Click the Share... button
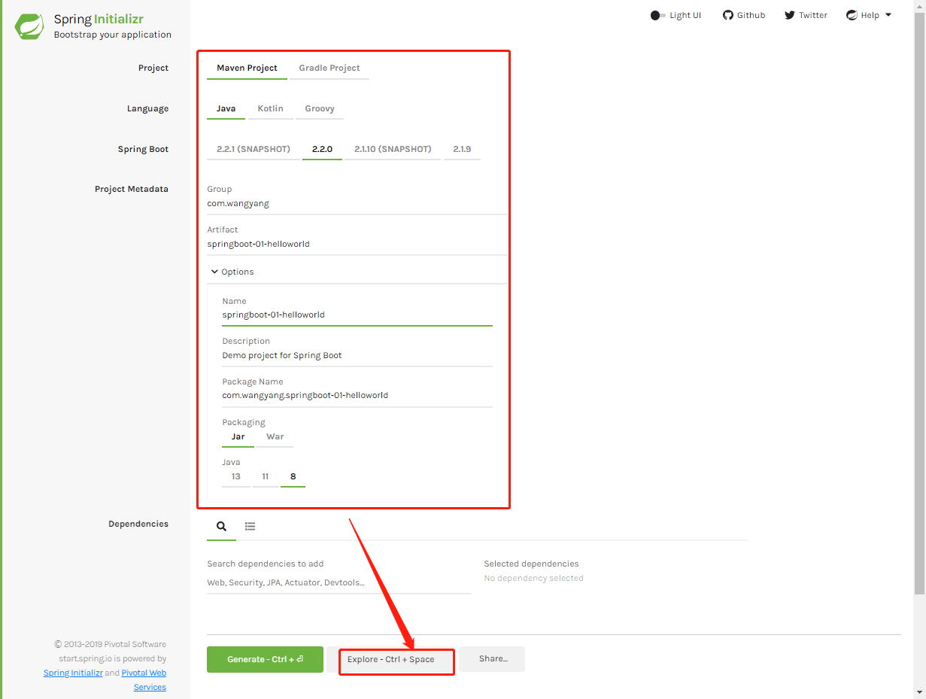This screenshot has width=926, height=699. pyautogui.click(x=492, y=659)
